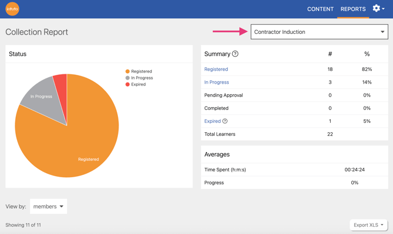Toggle the orange Registered legend dot
393x234 pixels.
(x=127, y=71)
